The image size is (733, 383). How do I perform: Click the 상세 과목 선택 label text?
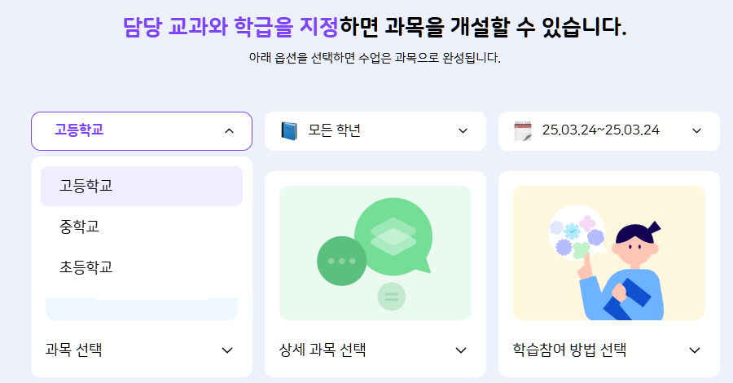tap(322, 350)
